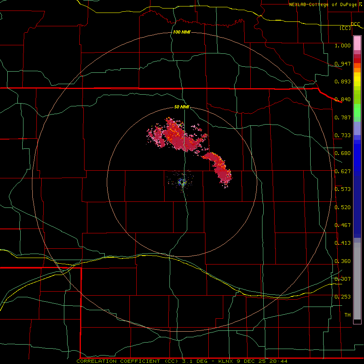364x364 pixels.
Task: Click the [CC] legend unit label
Action: [345, 28]
